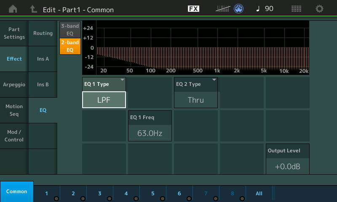Click the Edit - Part1 - Common title

point(78,10)
